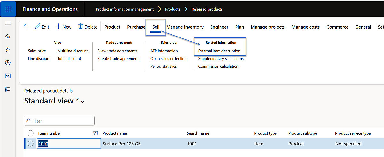Expand the Standard view dropdown chevron
Screen dimensions: 384x157
coord(83,102)
